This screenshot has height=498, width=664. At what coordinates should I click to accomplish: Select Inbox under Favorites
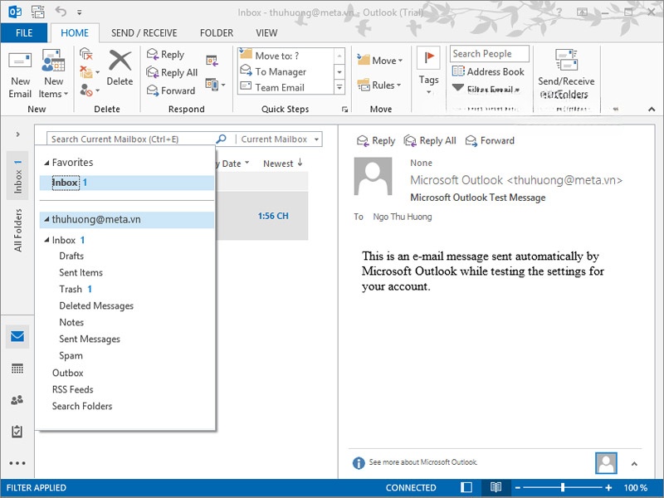[x=127, y=183]
